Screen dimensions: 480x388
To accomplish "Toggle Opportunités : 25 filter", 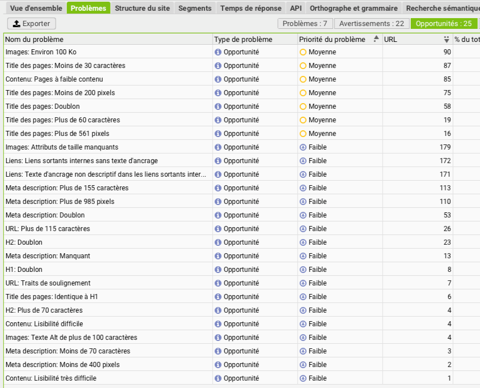I will [444, 24].
